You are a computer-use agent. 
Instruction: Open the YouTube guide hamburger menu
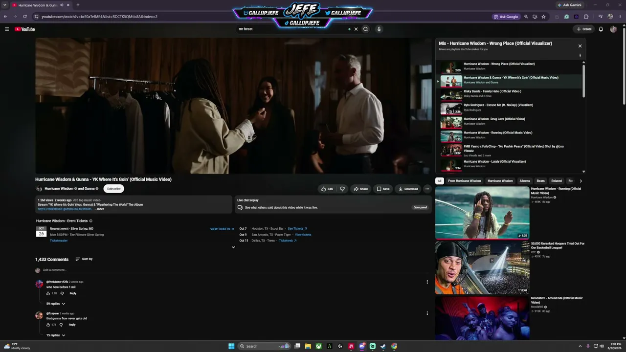coord(7,29)
